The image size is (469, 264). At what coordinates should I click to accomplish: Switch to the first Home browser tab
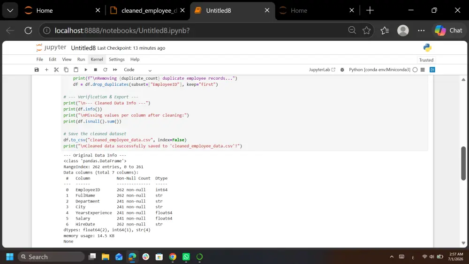(62, 10)
